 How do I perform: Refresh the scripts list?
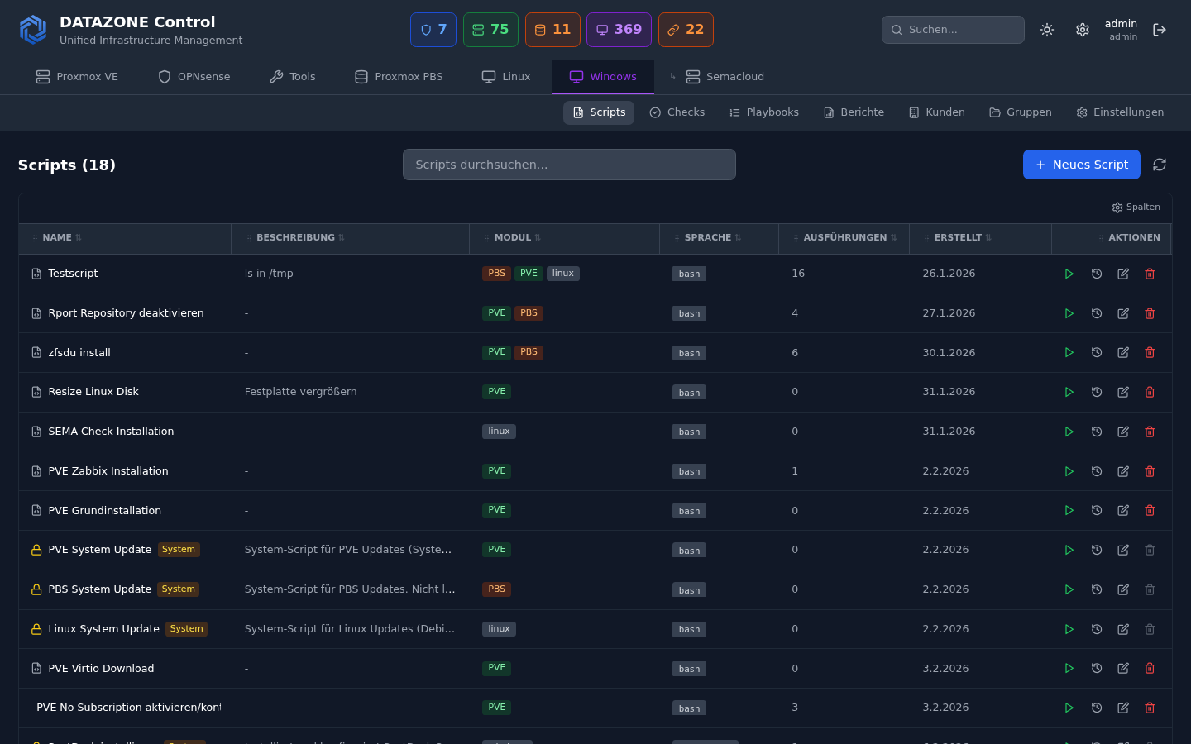(1159, 165)
